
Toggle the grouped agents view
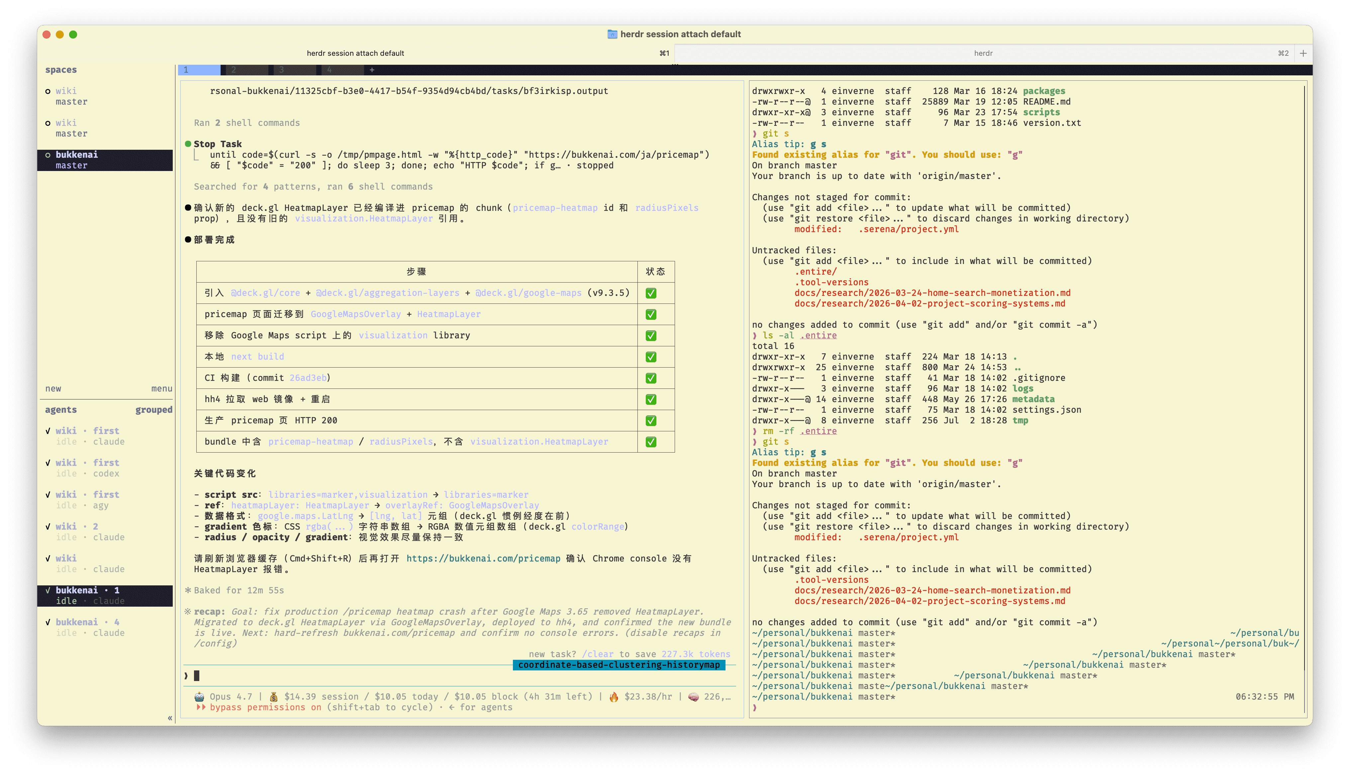click(x=154, y=410)
